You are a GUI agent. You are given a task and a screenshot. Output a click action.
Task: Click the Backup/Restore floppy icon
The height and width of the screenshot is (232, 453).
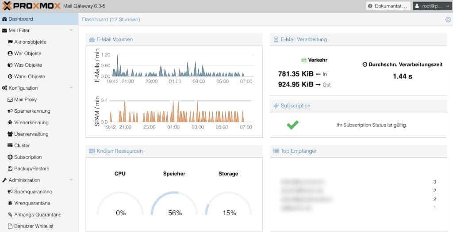tap(10, 168)
